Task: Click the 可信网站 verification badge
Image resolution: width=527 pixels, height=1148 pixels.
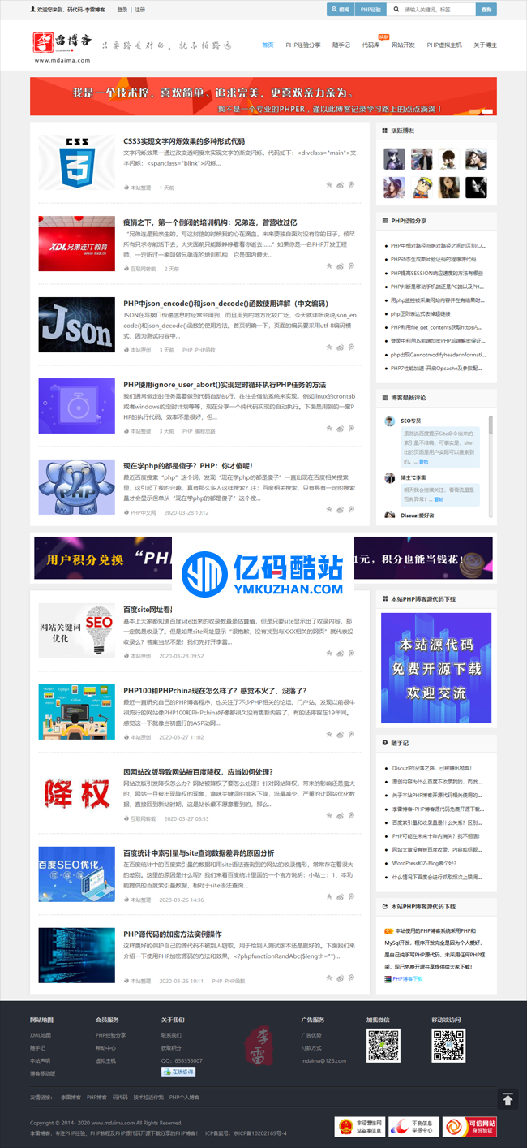Action: tap(469, 1127)
